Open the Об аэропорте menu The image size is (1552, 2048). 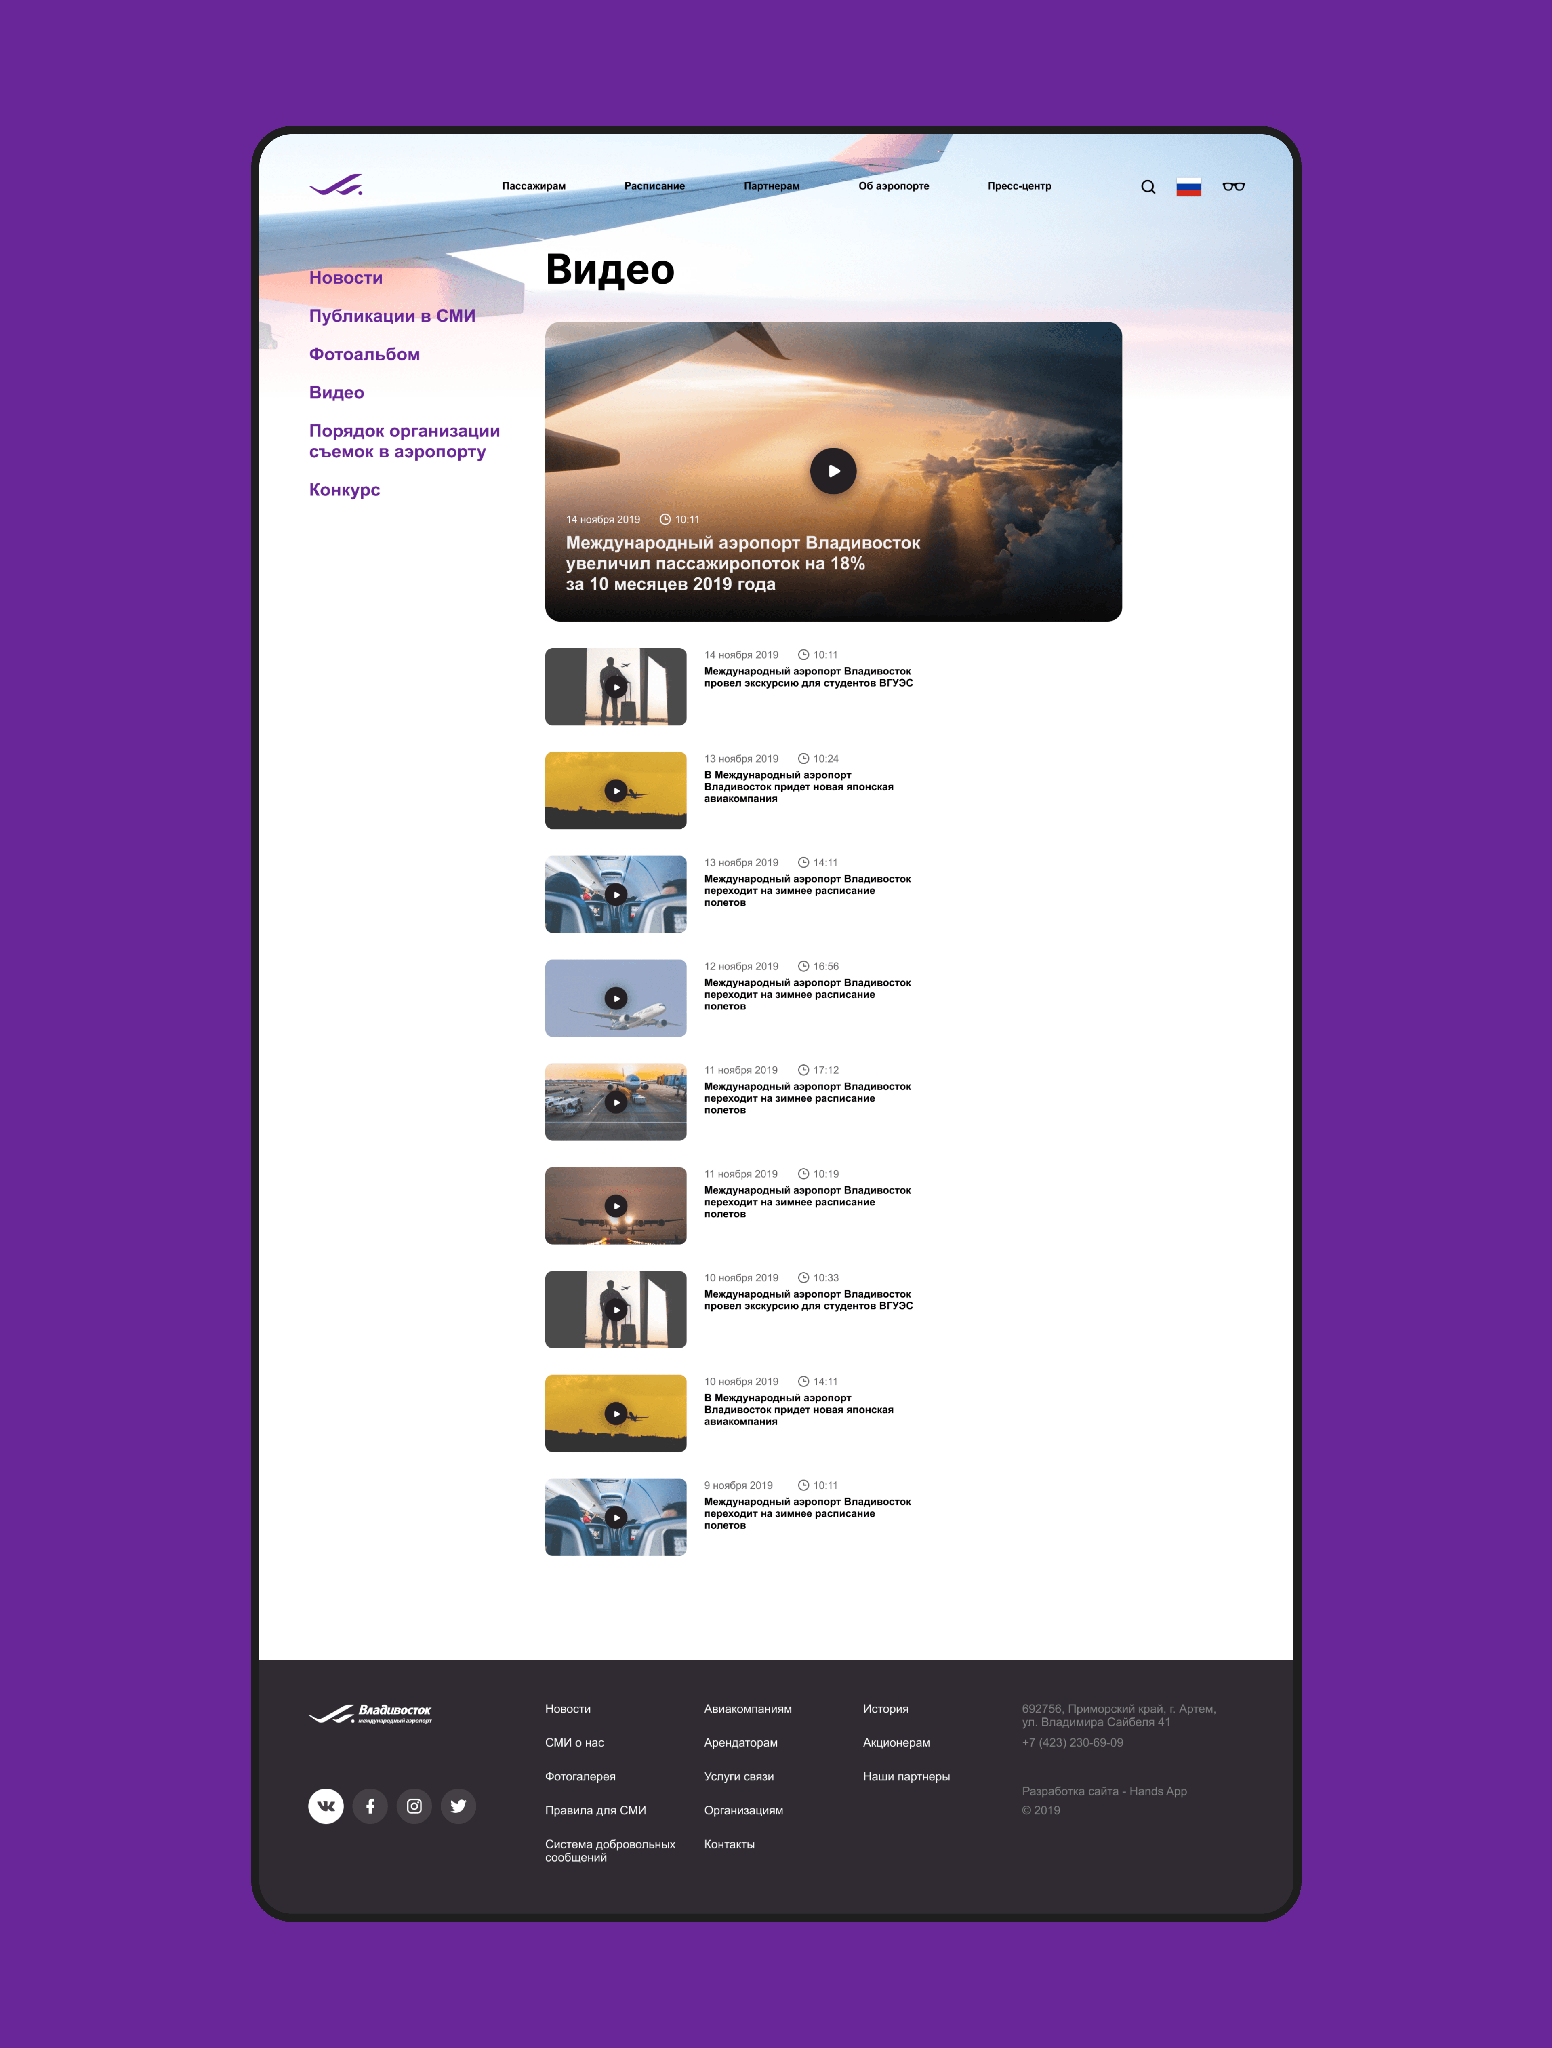893,186
